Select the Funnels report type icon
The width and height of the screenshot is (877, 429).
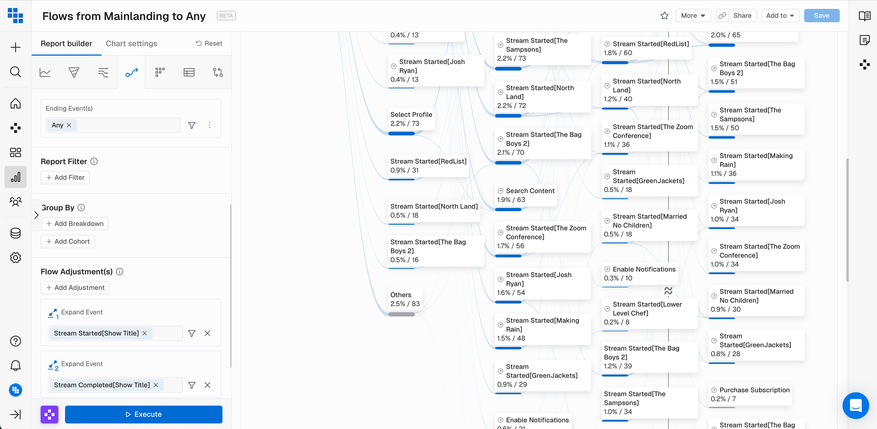[73, 72]
